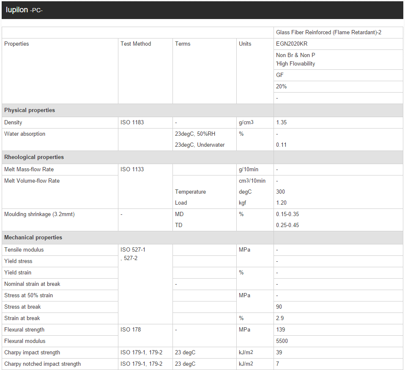The height and width of the screenshot is (370, 405).
Task: Select temperature value 300
Action: coord(281,192)
